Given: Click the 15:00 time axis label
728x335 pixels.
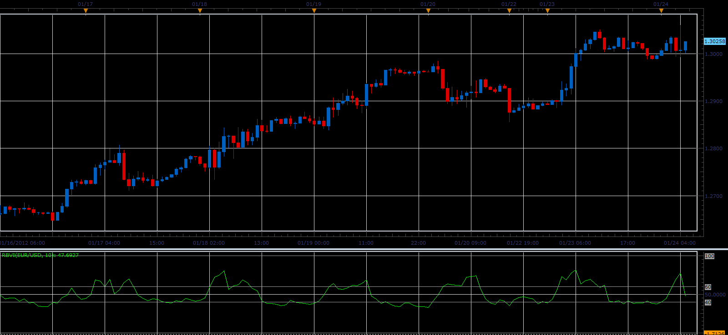Looking at the screenshot, I should [x=157, y=243].
